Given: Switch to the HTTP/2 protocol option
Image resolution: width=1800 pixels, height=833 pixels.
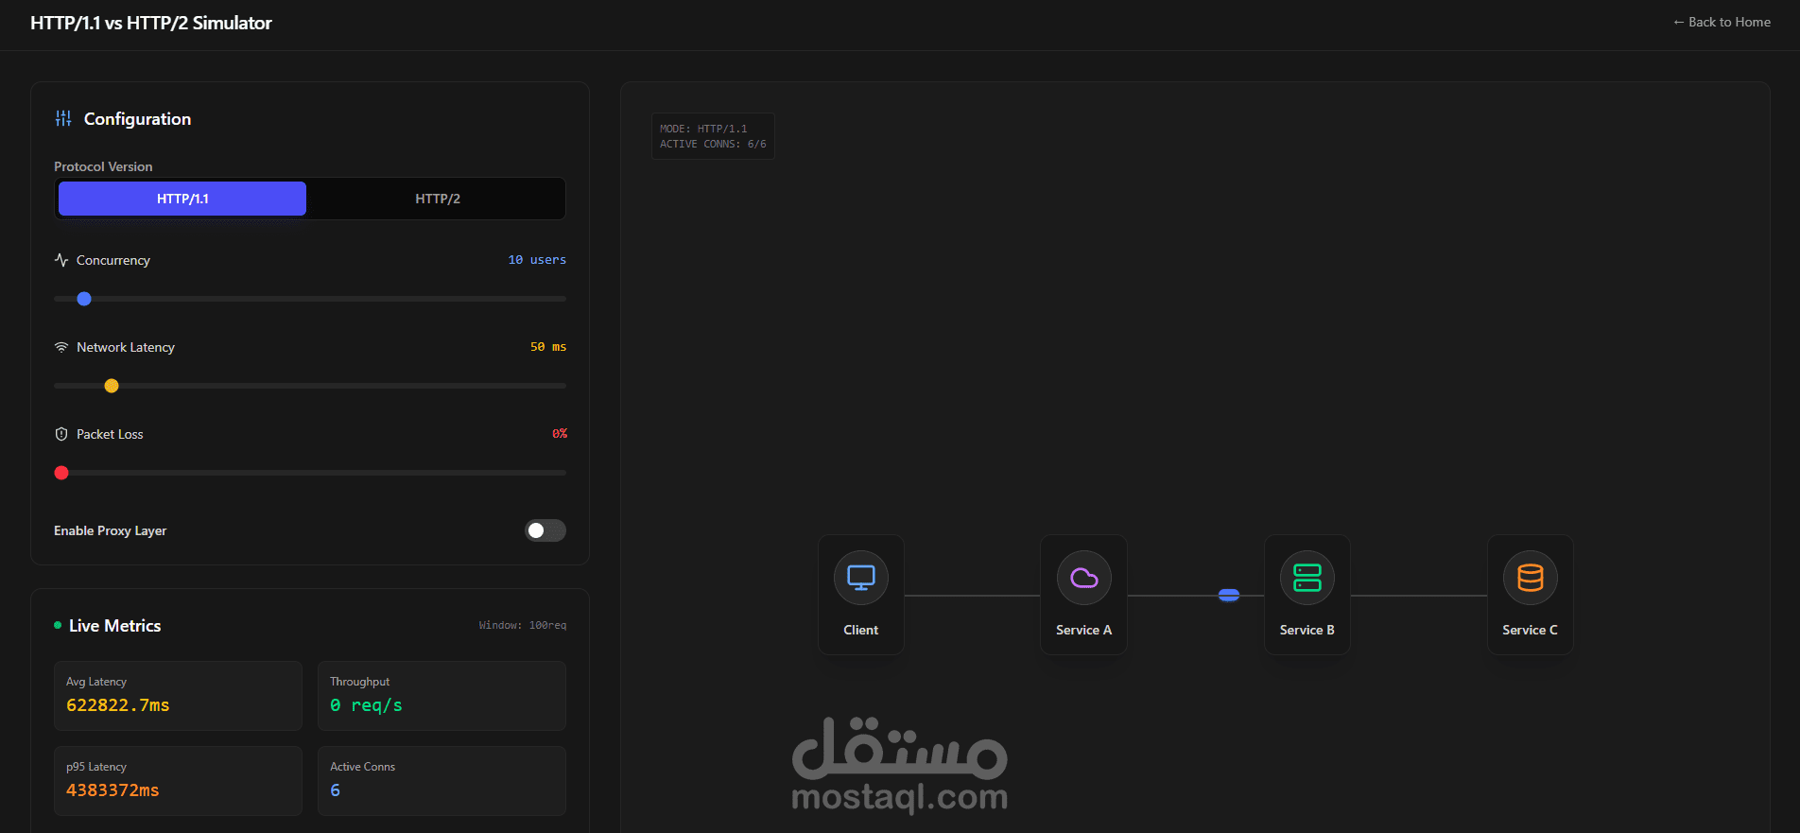Looking at the screenshot, I should click(438, 199).
